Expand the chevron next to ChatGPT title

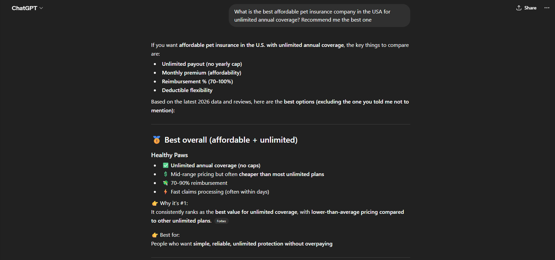(41, 8)
